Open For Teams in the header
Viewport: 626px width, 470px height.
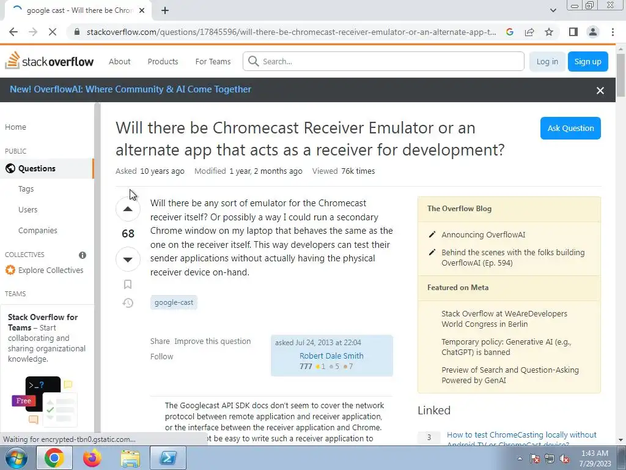click(x=213, y=62)
